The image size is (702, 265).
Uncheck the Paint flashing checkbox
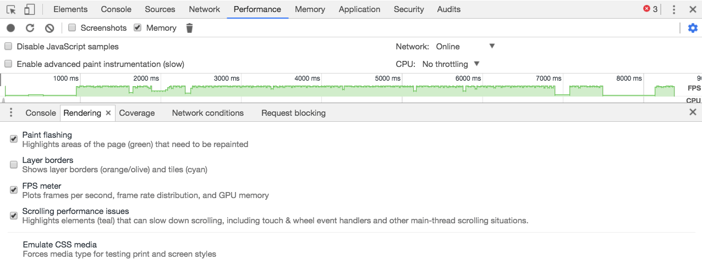click(x=14, y=139)
